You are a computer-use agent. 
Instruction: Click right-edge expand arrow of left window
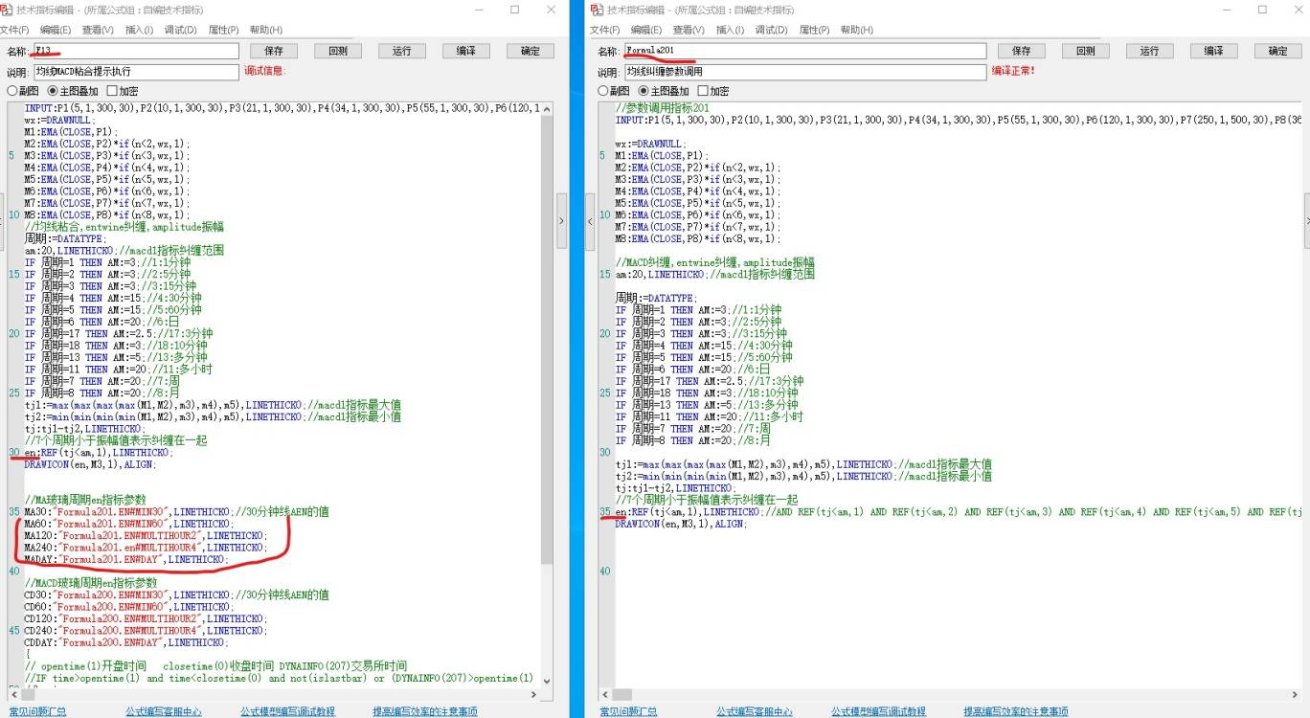click(562, 221)
